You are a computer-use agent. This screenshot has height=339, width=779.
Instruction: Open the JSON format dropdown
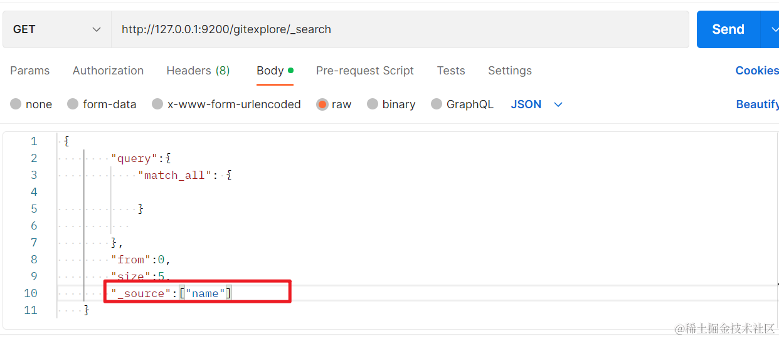(537, 104)
